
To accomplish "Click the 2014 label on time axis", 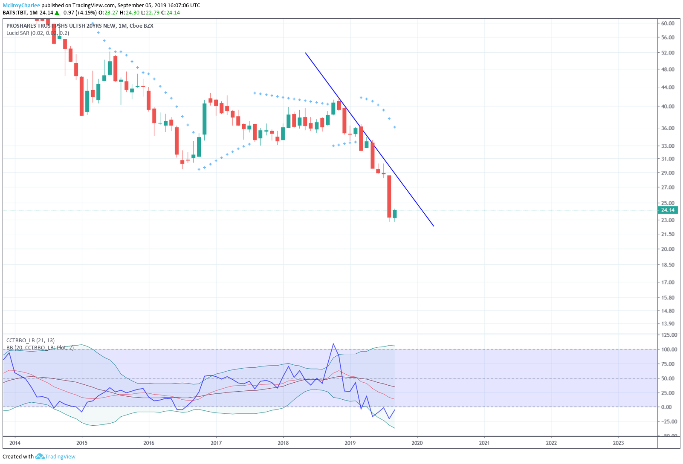I will pyautogui.click(x=15, y=443).
